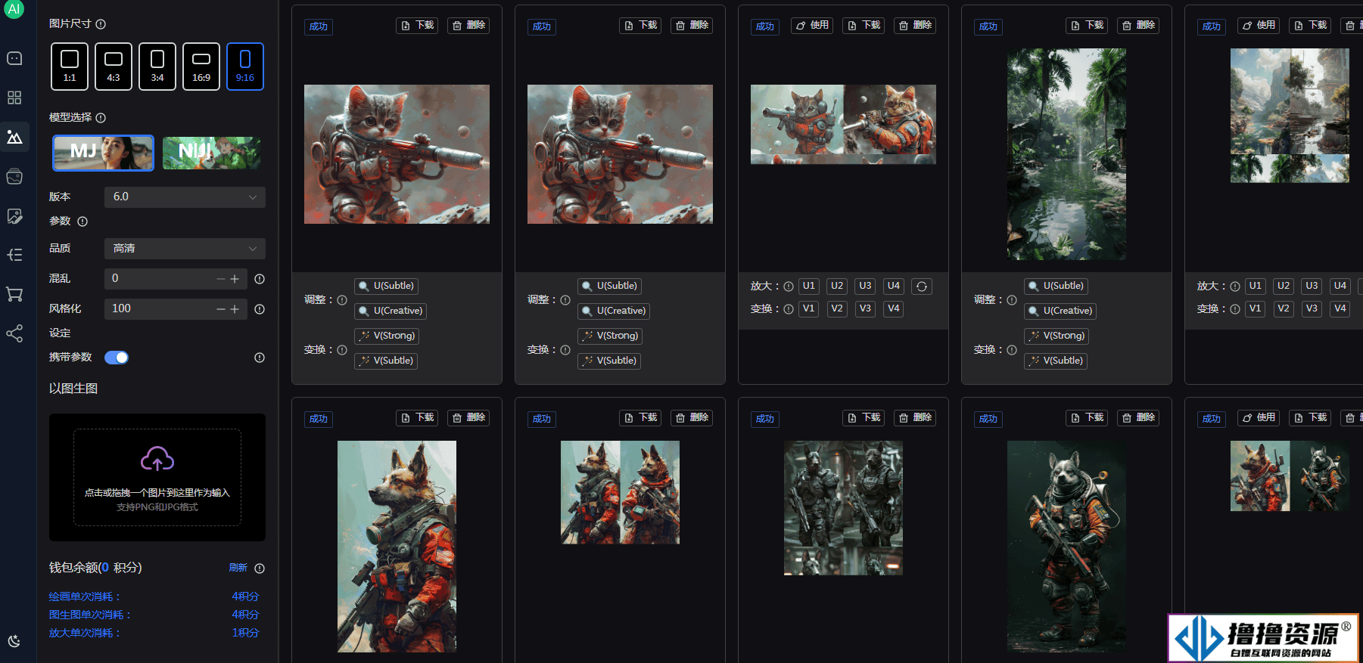Choose the MJ model
Screen dimensions: 1363x663
[x=103, y=153]
